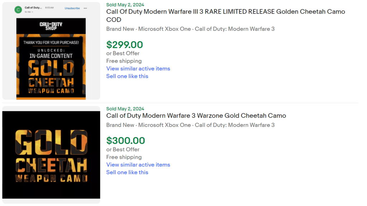Click the black Gold Cheetah Weapon Camo thumbnail

[x=51, y=154]
